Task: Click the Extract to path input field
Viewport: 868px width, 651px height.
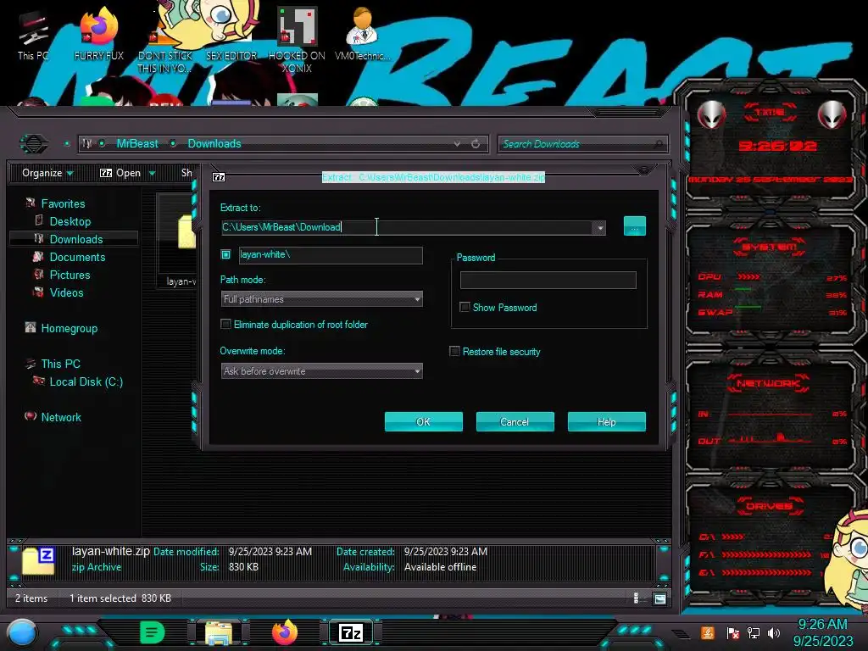Action: click(x=407, y=227)
